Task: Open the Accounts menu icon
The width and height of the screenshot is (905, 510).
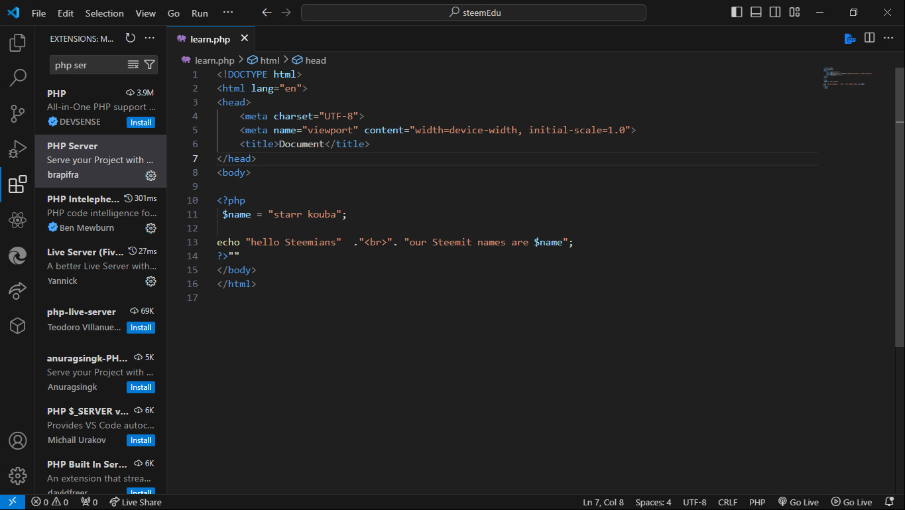Action: (17, 440)
